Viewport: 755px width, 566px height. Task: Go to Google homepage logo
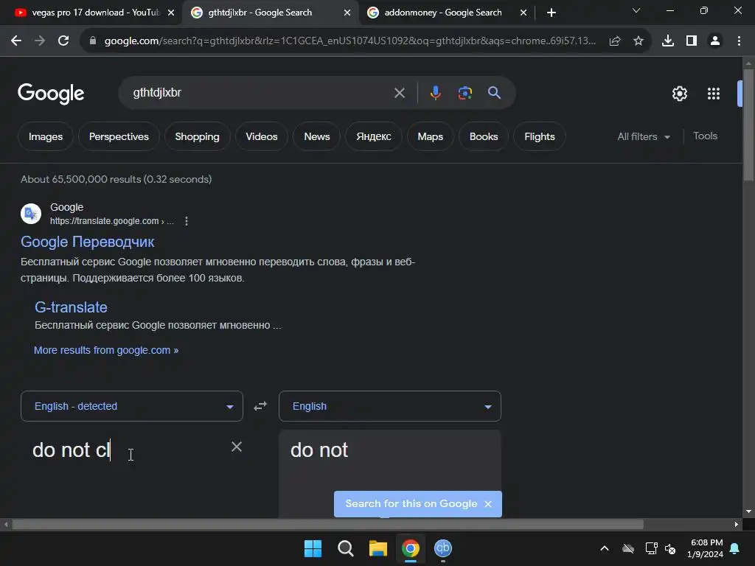pyautogui.click(x=51, y=94)
